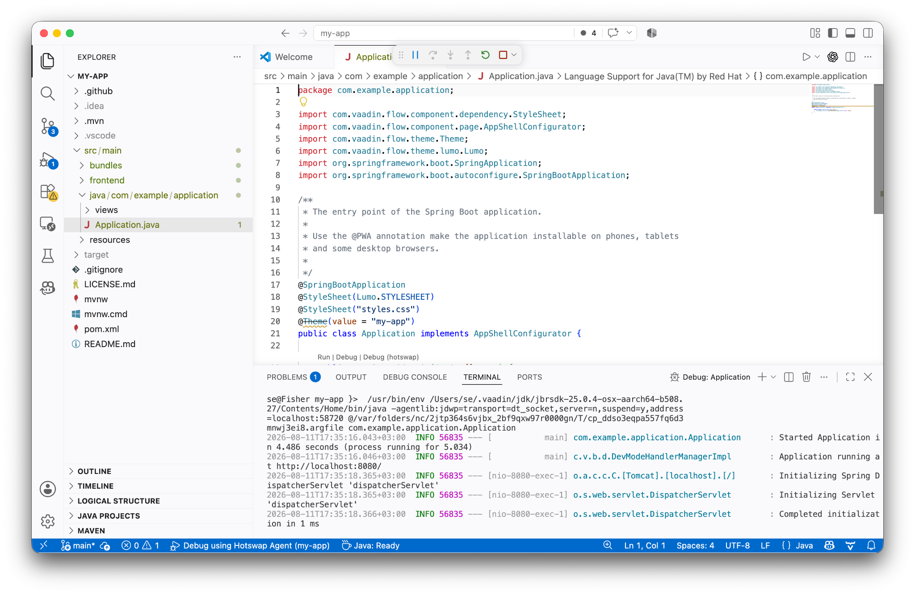
Task: Open notifications bell in status bar
Action: click(871, 545)
